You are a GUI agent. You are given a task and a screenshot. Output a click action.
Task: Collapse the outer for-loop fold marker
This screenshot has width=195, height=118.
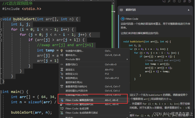point(1,30)
